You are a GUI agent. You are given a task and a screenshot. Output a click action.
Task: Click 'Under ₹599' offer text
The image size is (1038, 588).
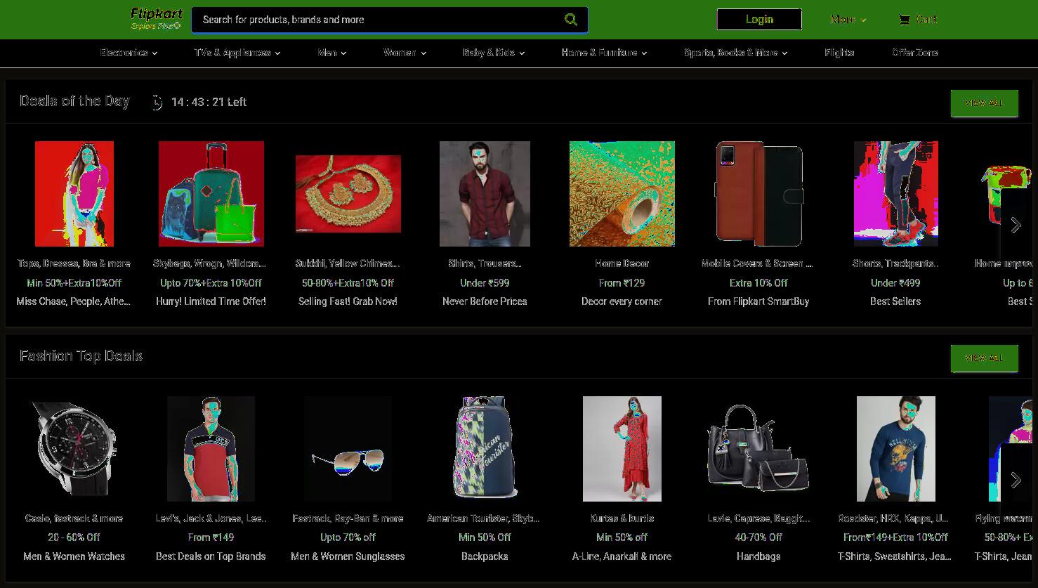[485, 283]
